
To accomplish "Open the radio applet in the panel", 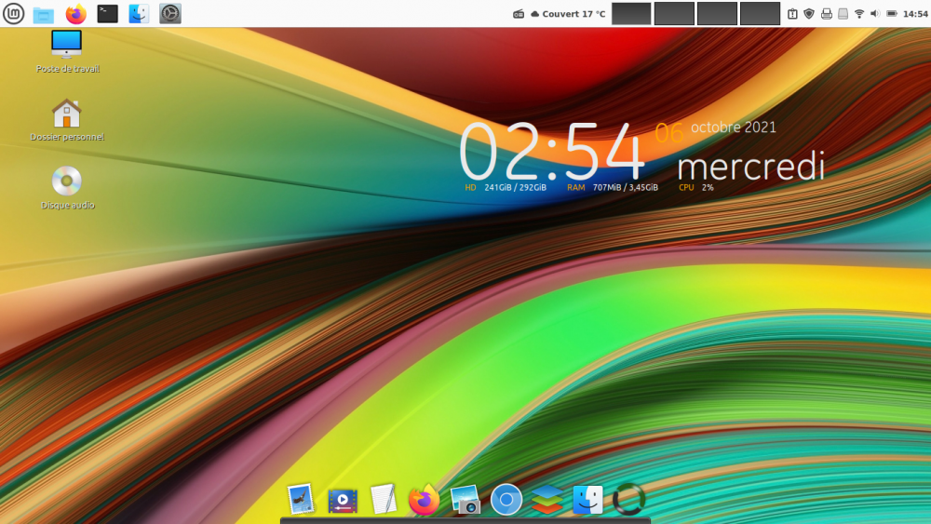I will pyautogui.click(x=519, y=14).
